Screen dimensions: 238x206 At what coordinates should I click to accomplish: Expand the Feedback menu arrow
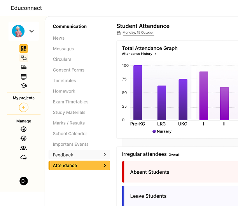click(x=105, y=155)
